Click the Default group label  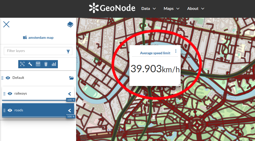click(x=18, y=78)
